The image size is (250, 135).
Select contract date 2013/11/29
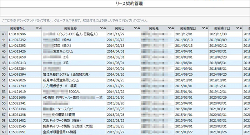[123, 34]
